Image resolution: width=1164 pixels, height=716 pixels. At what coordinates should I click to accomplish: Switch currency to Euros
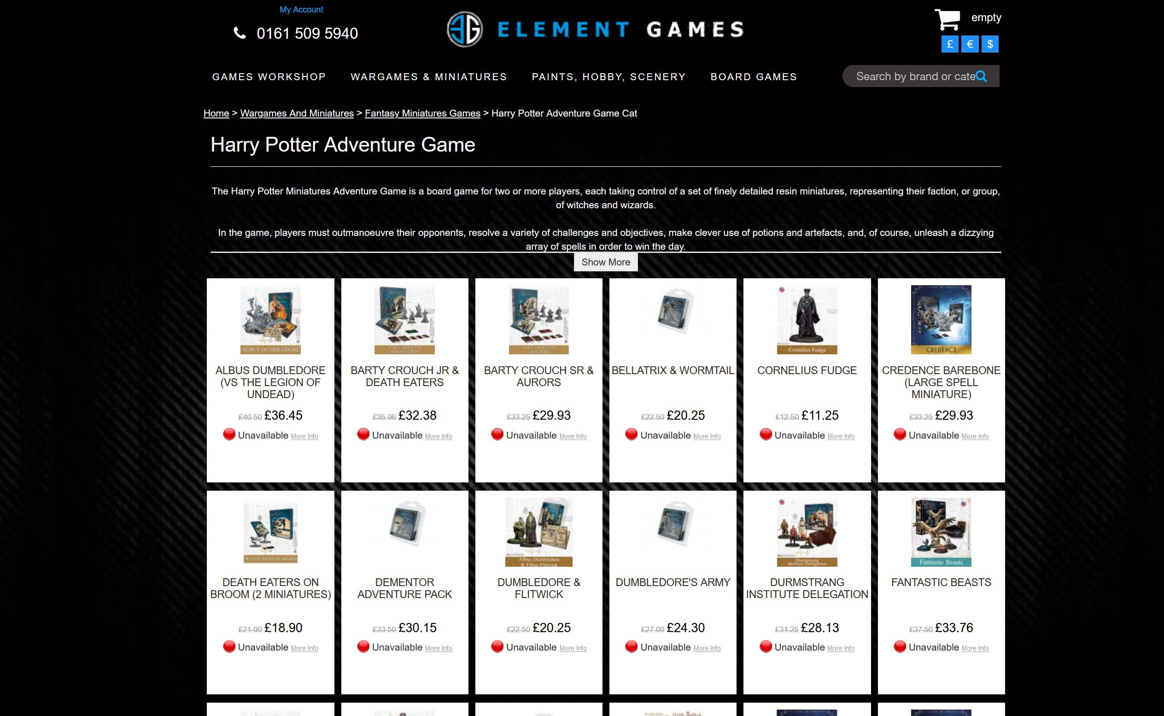coord(970,44)
